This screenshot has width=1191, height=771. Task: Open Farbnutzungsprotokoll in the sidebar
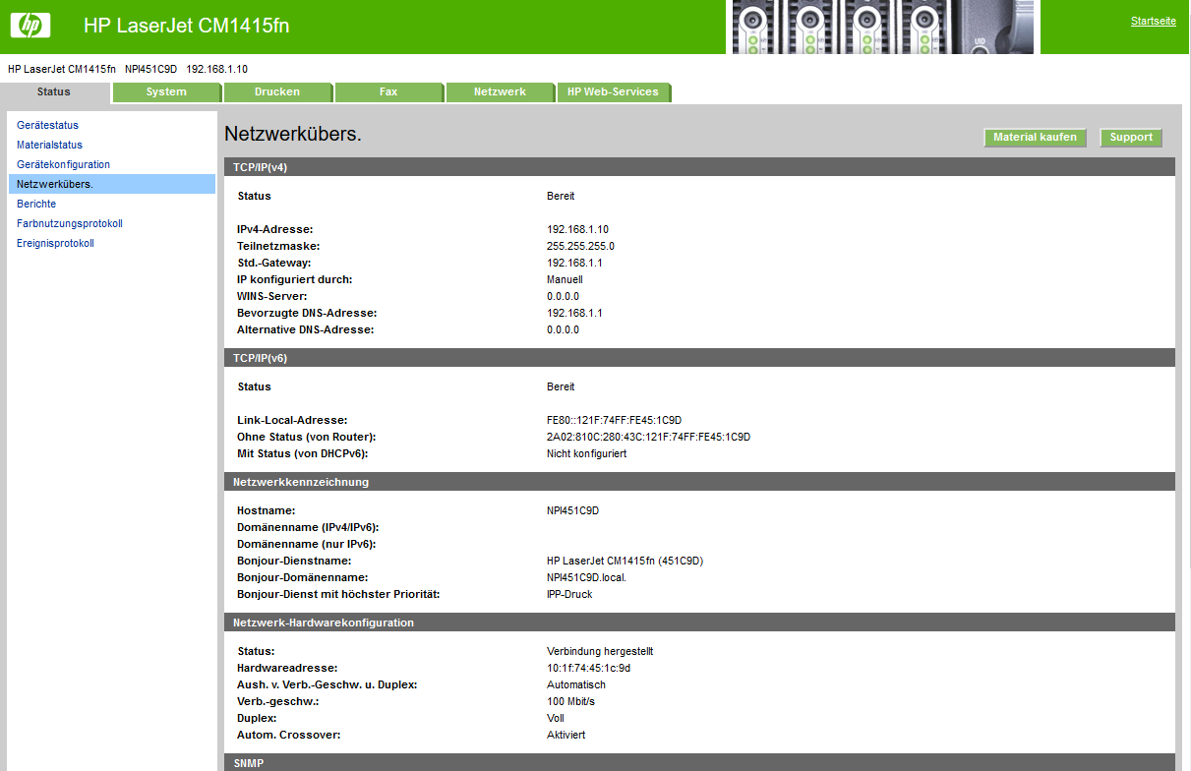pos(70,224)
